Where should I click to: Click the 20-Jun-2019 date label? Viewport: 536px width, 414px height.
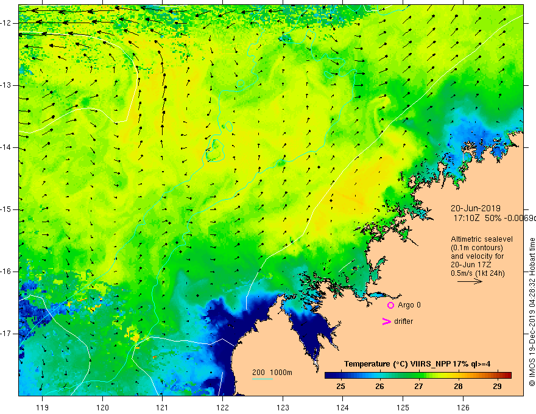(476, 208)
